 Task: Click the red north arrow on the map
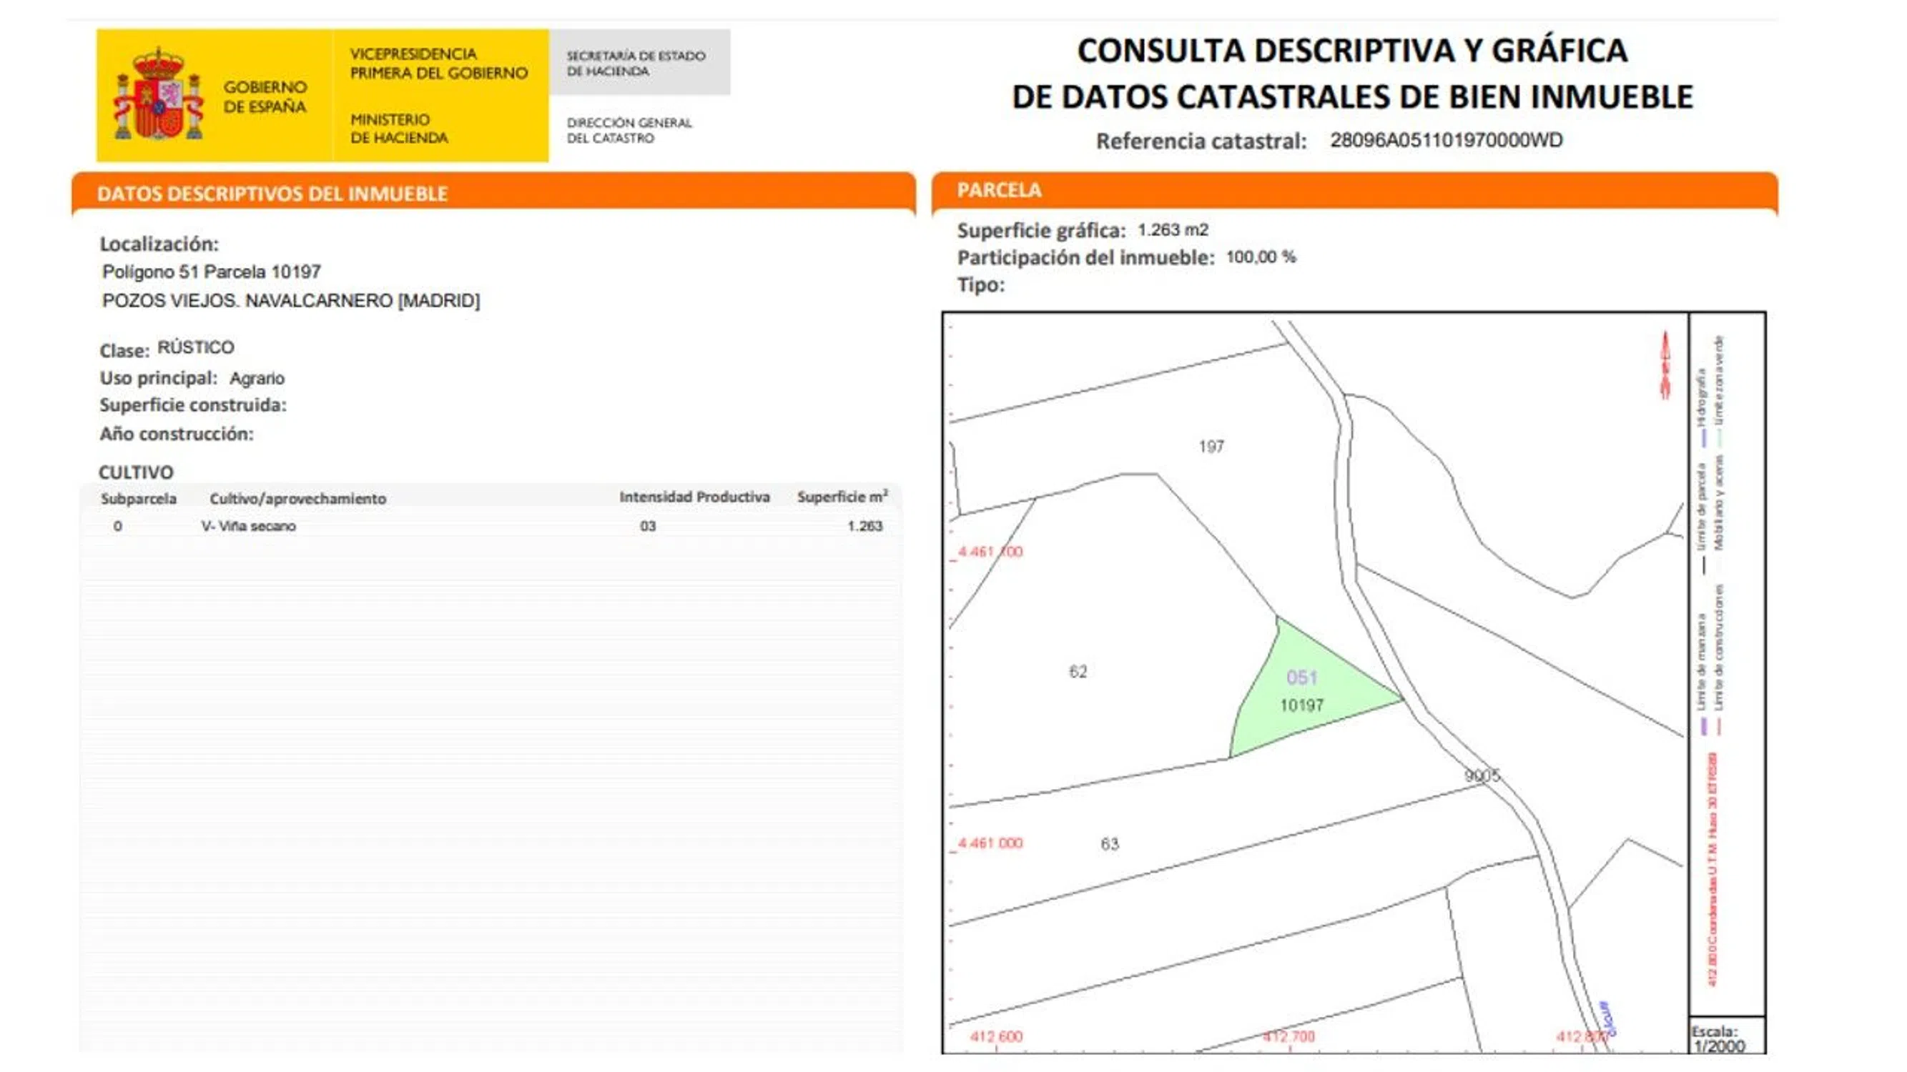point(1665,365)
